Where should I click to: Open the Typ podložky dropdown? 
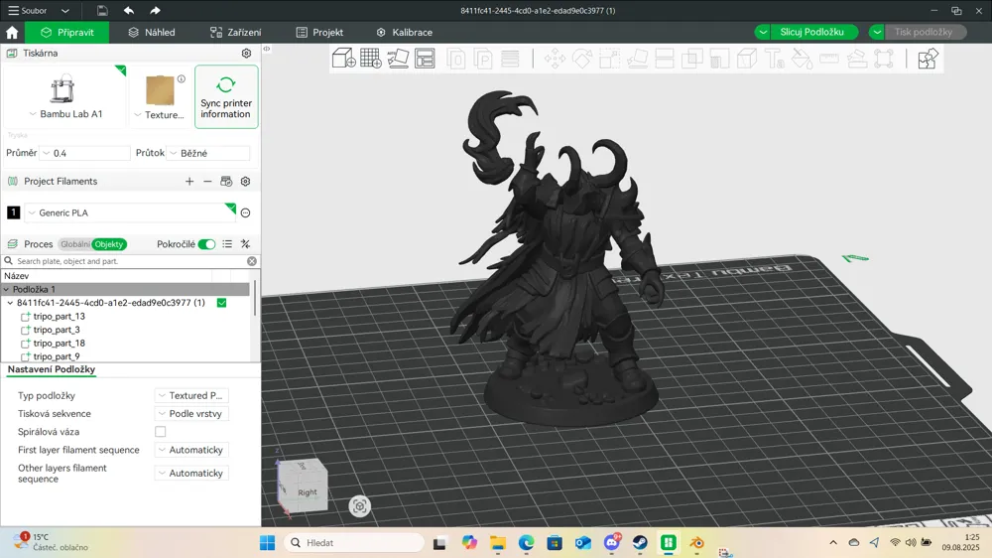(x=191, y=395)
